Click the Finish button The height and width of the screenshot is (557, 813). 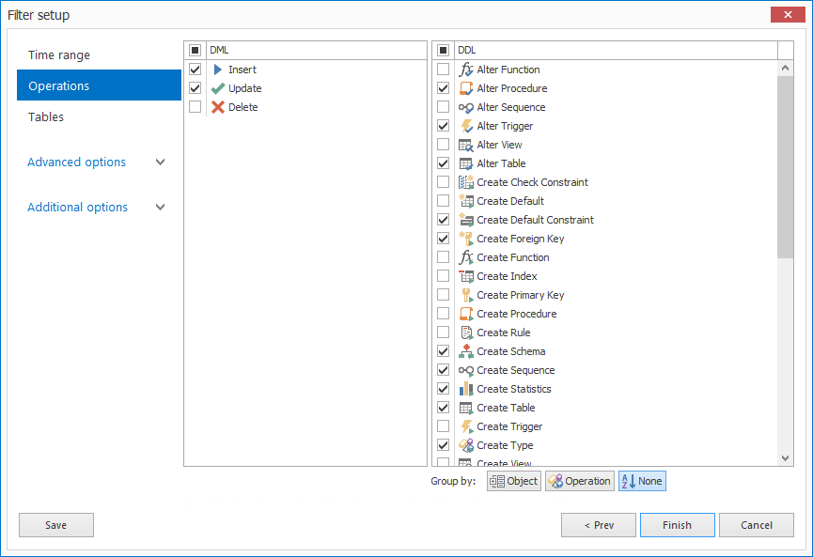tap(677, 525)
